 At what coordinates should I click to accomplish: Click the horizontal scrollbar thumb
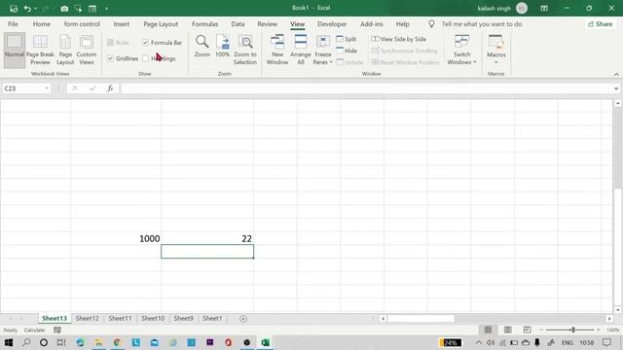(421, 319)
